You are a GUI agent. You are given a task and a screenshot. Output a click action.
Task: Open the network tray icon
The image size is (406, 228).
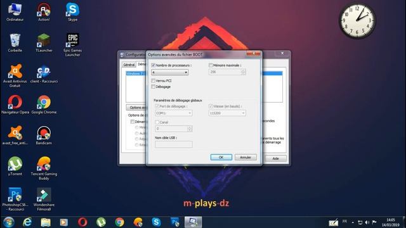point(360,222)
